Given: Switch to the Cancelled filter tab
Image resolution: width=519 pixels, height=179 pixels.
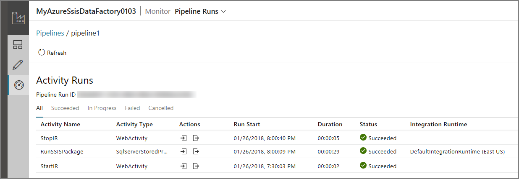Looking at the screenshot, I should 161,108.
